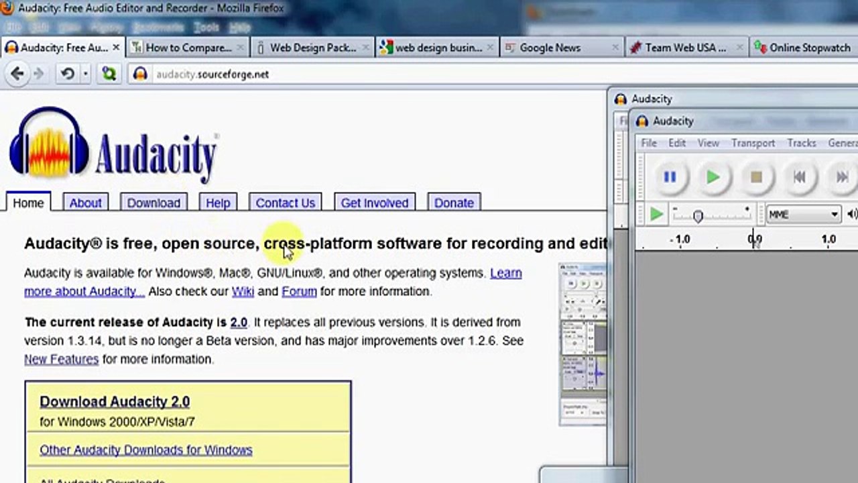Open the New Features link
Viewport: 858px width, 483px height.
click(x=61, y=359)
